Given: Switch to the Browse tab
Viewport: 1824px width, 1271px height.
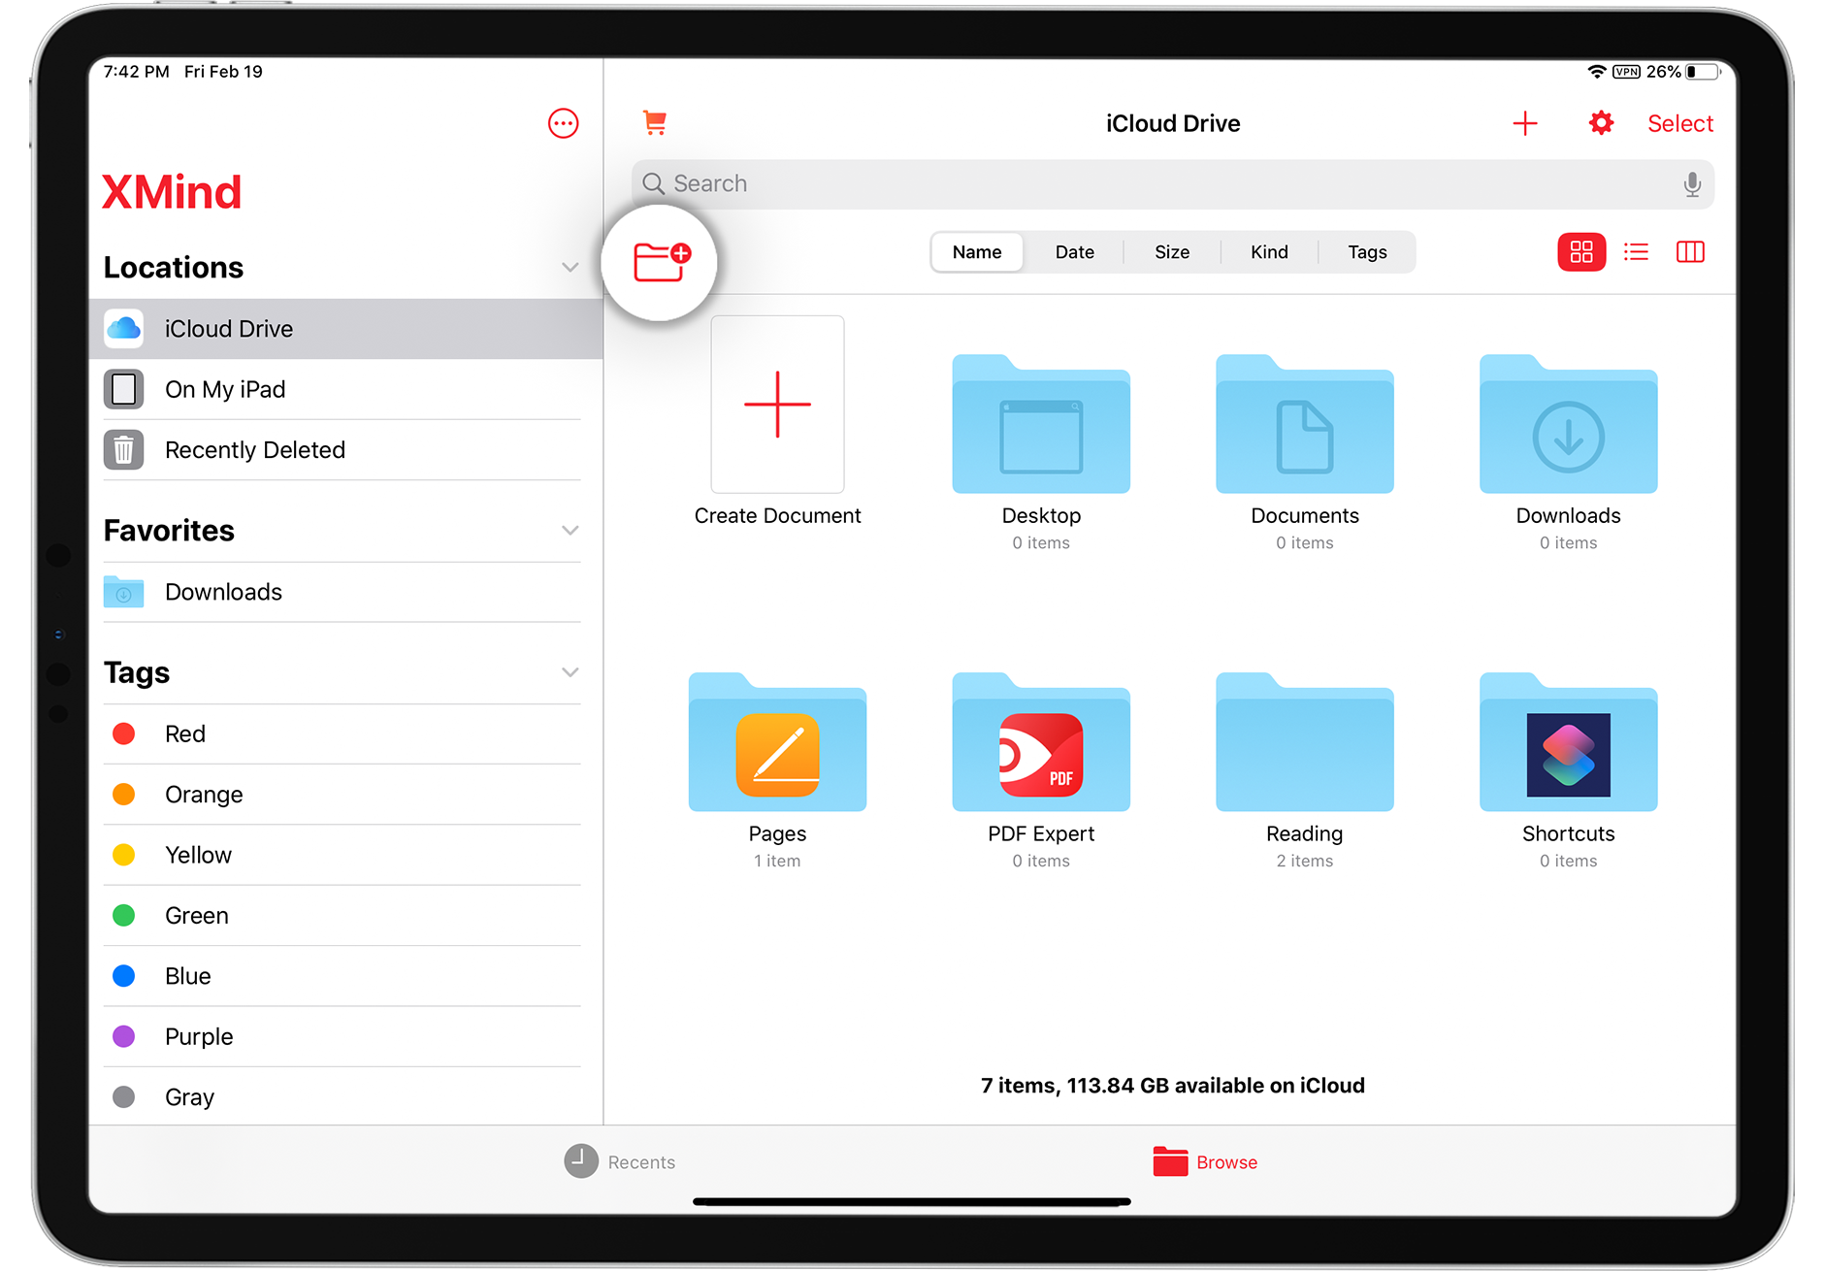Looking at the screenshot, I should (1204, 1161).
